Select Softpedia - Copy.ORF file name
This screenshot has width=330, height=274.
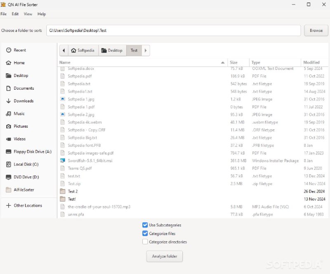tap(87, 130)
